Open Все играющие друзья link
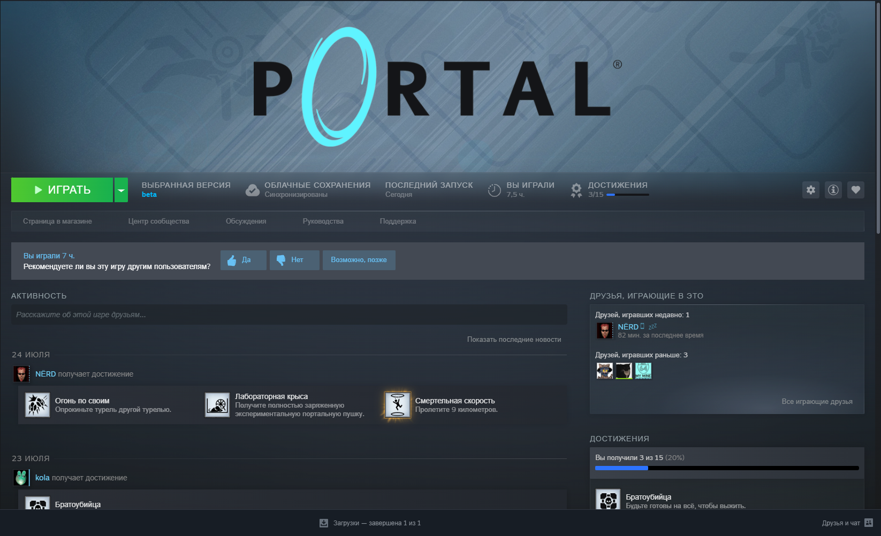Screen dimensions: 881x536 [x=817, y=402]
